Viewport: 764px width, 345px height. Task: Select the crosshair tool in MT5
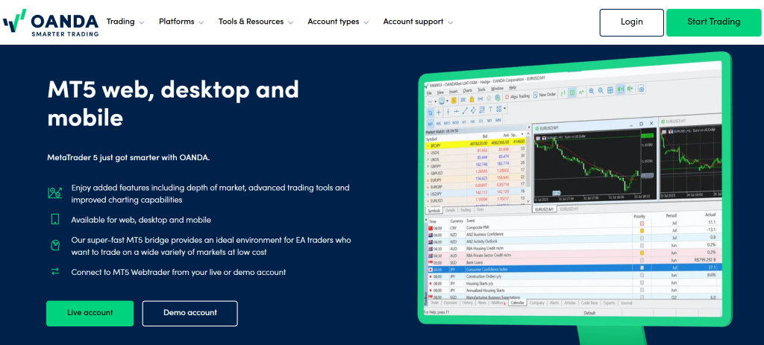point(439,113)
